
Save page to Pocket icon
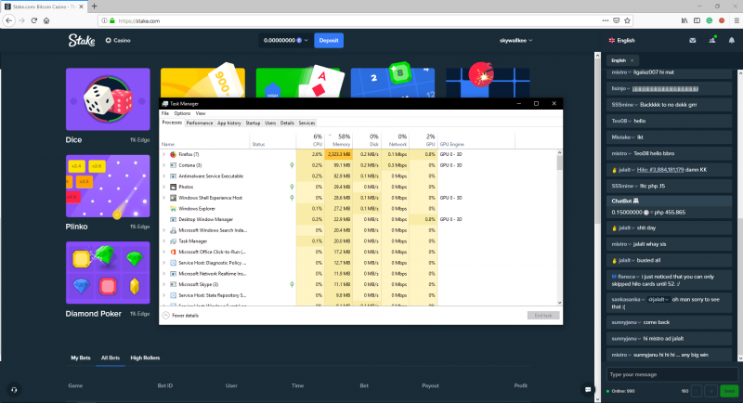616,20
